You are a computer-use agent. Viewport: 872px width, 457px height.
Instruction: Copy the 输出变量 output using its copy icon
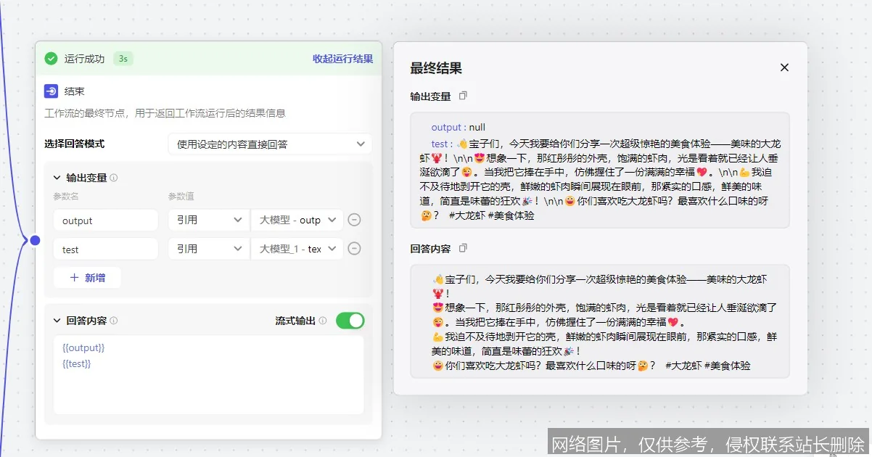click(463, 95)
